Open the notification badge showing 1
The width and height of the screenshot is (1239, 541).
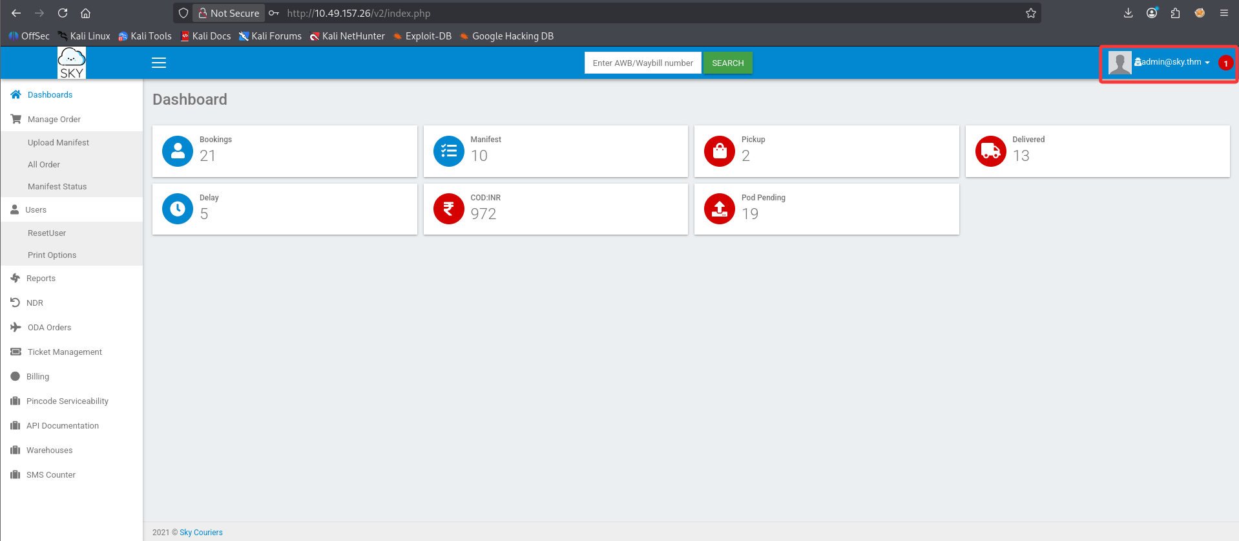click(x=1225, y=63)
